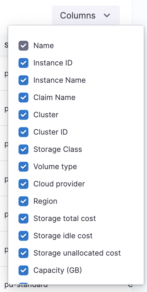This screenshot has width=147, height=292.
Task: Toggle the Storage idle cost checkbox
Action: pyautogui.click(x=23, y=236)
